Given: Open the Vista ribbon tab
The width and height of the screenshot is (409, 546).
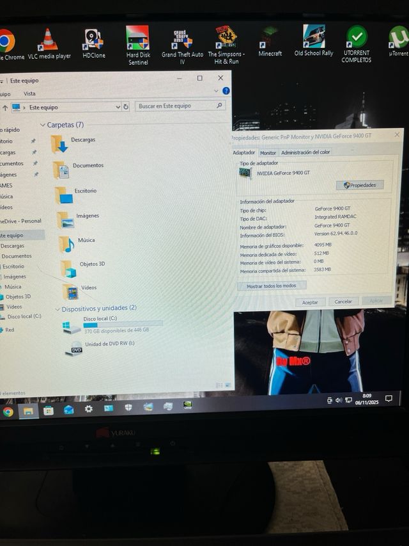Looking at the screenshot, I should pos(29,93).
